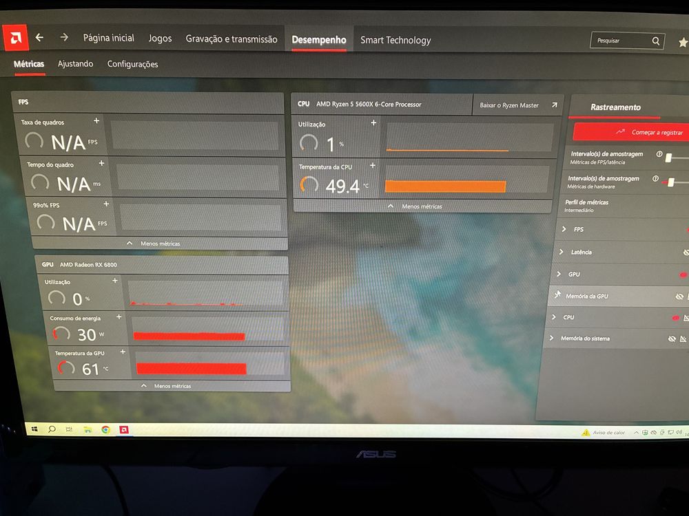The width and height of the screenshot is (689, 516).
Task: Open Página inicial tab
Action: 109,38
